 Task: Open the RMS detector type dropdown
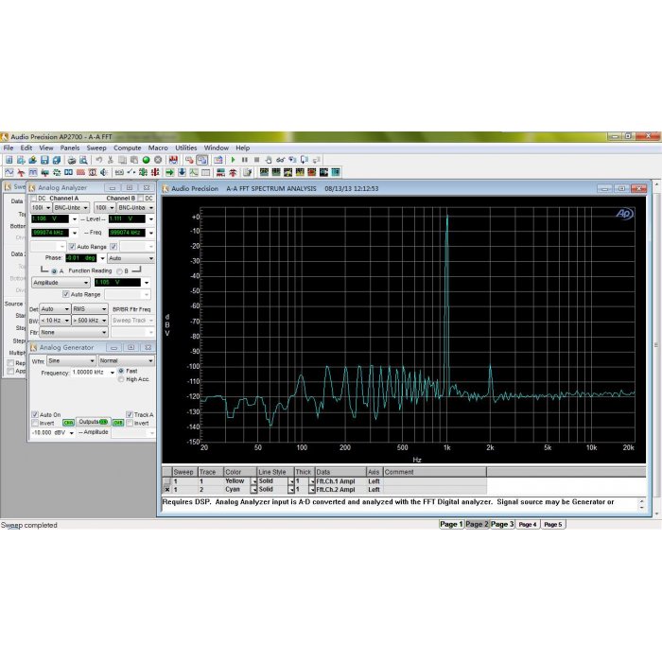90,309
